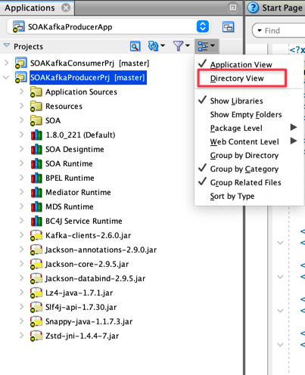The height and width of the screenshot is (375, 305).
Task: Click the Jackson-annotations-2.9.0.jar icon
Action: click(36, 250)
